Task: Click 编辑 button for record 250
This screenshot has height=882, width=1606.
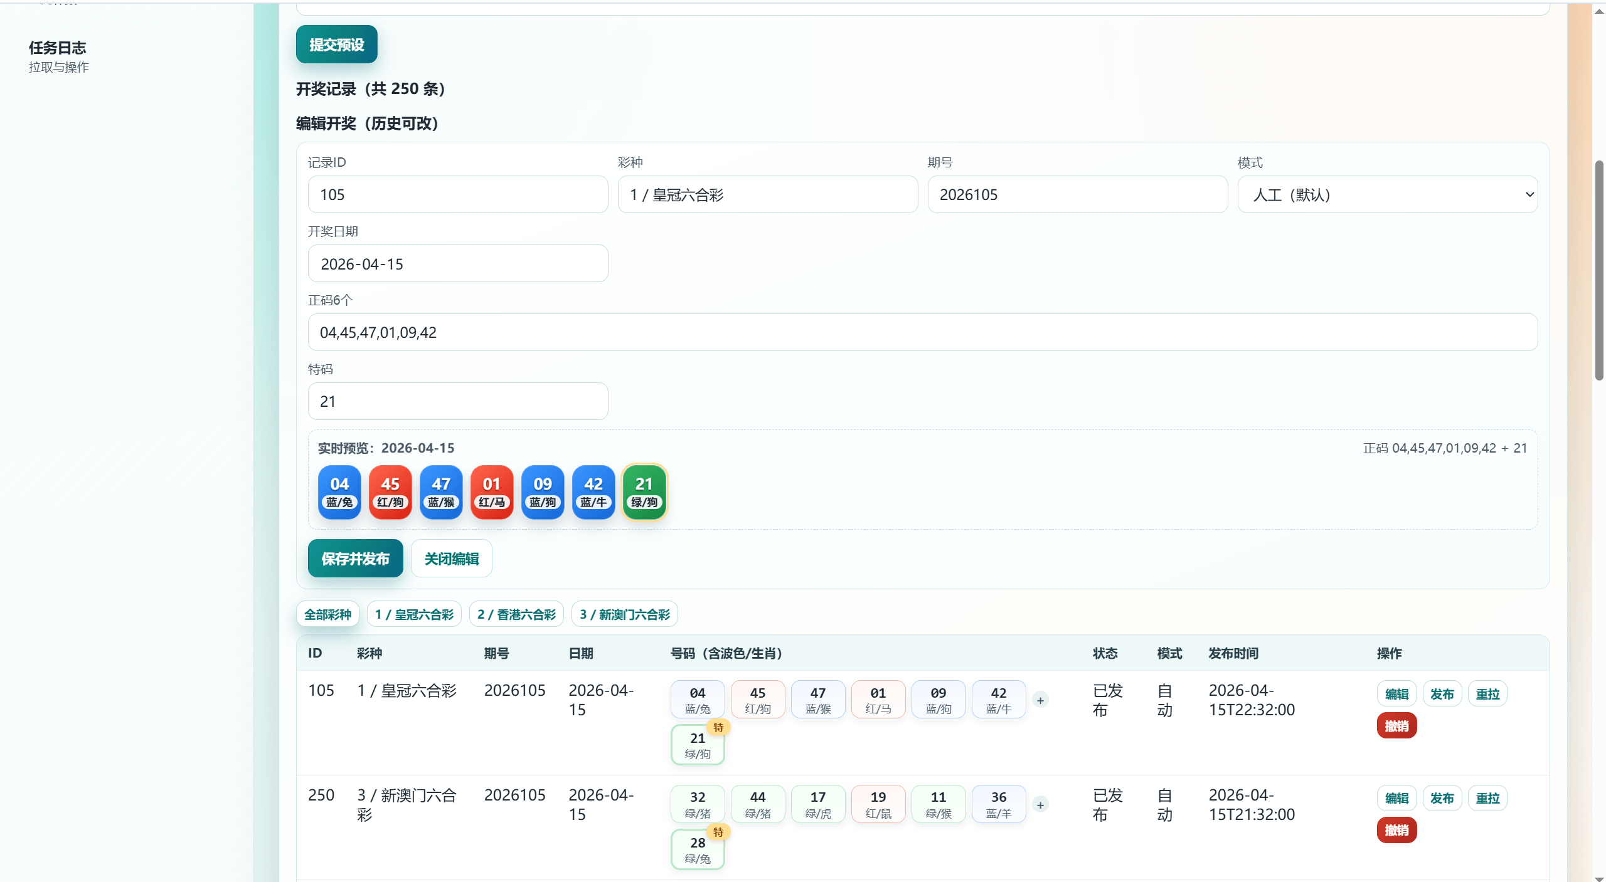Action: [x=1397, y=799]
